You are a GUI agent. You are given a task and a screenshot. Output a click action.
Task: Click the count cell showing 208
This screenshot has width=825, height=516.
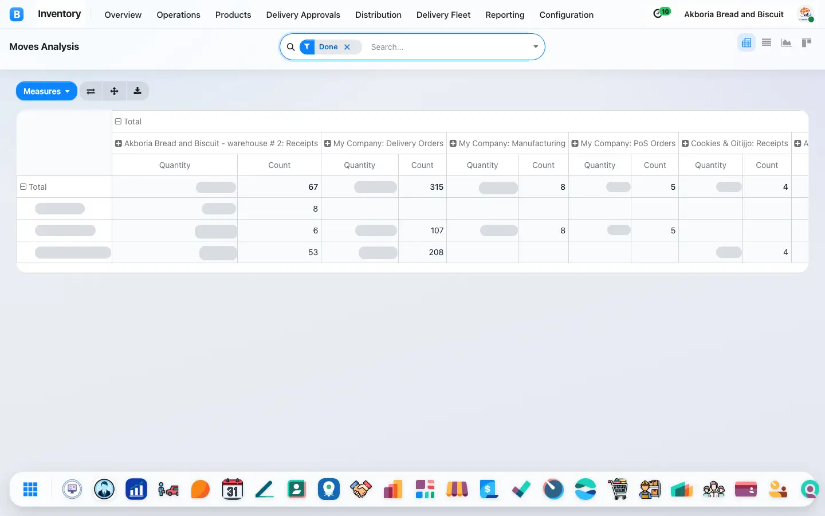422,252
